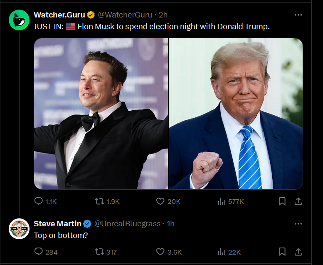View analytics showing 577K views
The image size is (323, 265).
231,201
